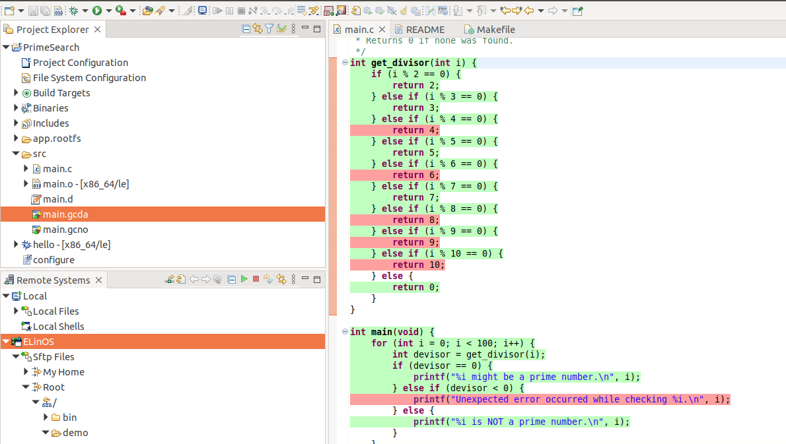Close the main.c editor tab

coord(382,30)
